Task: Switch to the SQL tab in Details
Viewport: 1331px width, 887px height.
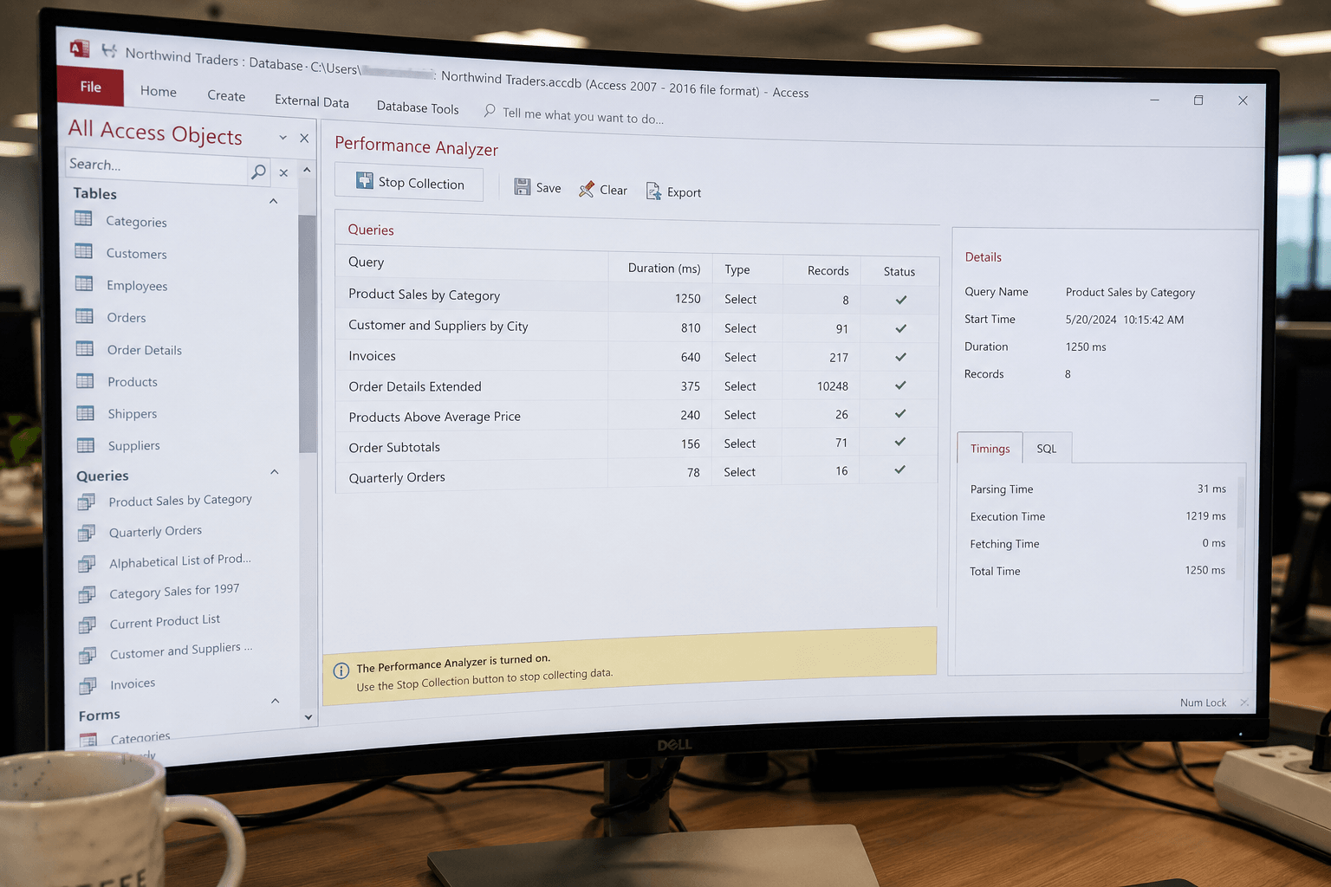Action: point(1047,448)
